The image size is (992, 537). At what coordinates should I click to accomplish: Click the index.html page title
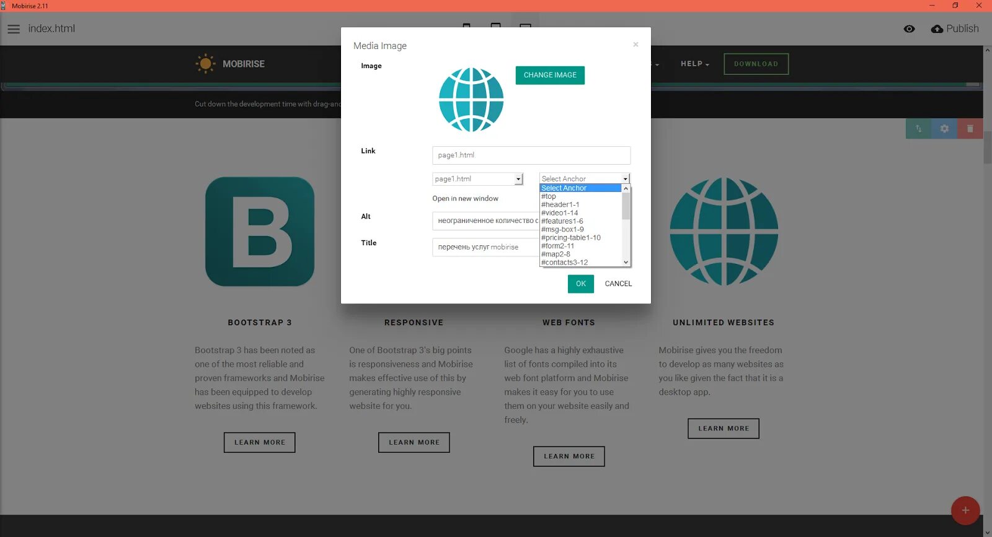coord(51,28)
